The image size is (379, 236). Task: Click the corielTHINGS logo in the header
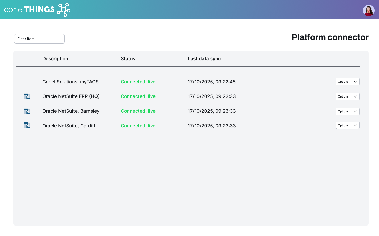(37, 10)
